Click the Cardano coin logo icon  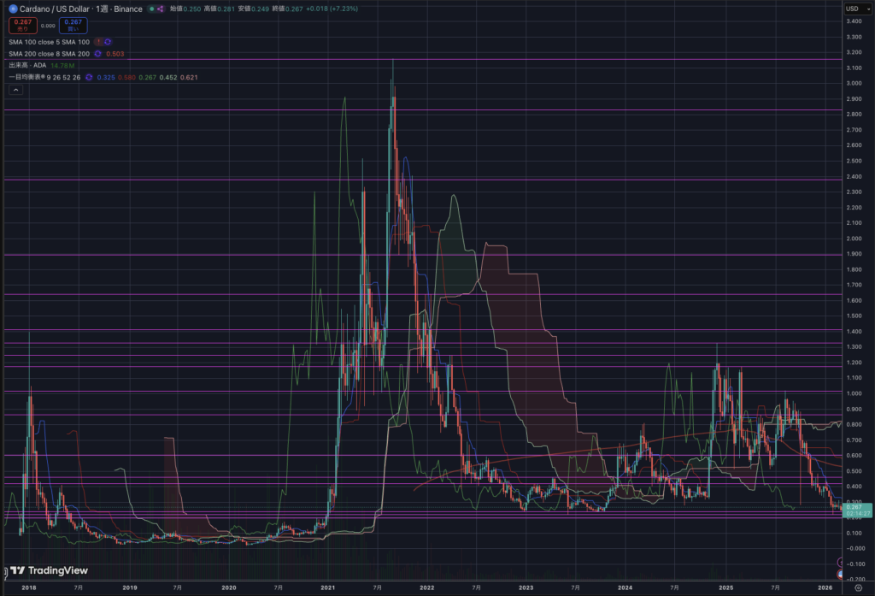(x=12, y=9)
